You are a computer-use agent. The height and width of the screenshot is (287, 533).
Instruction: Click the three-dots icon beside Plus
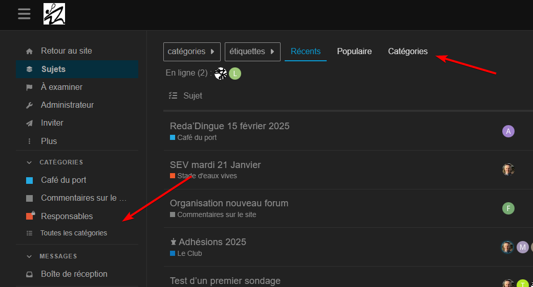(x=29, y=141)
